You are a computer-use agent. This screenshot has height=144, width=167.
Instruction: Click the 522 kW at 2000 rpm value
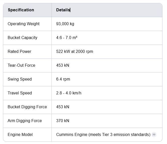(x=75, y=51)
